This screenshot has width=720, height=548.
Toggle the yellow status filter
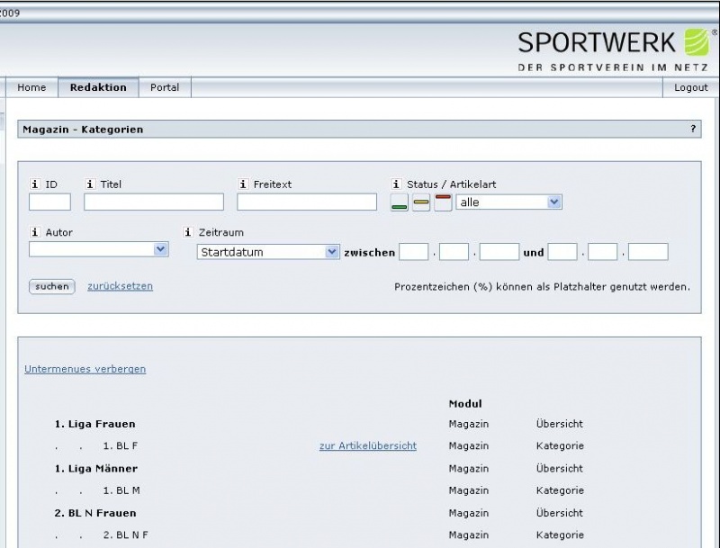(x=421, y=203)
